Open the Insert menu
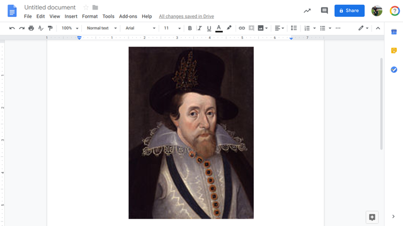Image resolution: width=403 pixels, height=226 pixels. point(71,16)
